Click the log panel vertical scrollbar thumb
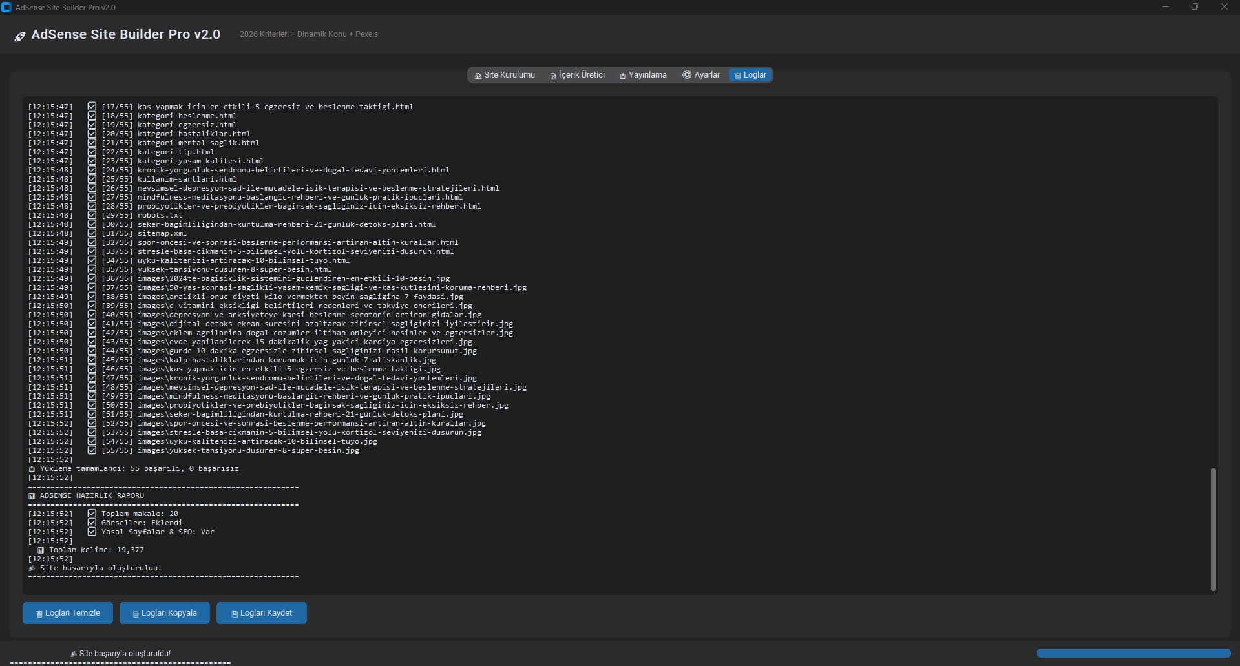The height and width of the screenshot is (666, 1240). tap(1213, 530)
